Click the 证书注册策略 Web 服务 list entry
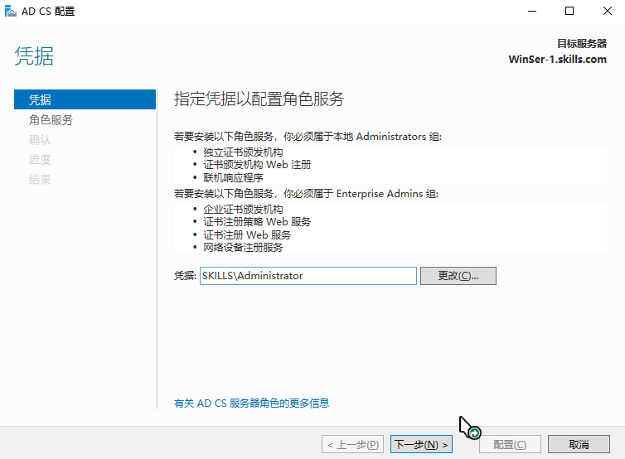Viewport: 625px width, 459px height. coord(257,222)
